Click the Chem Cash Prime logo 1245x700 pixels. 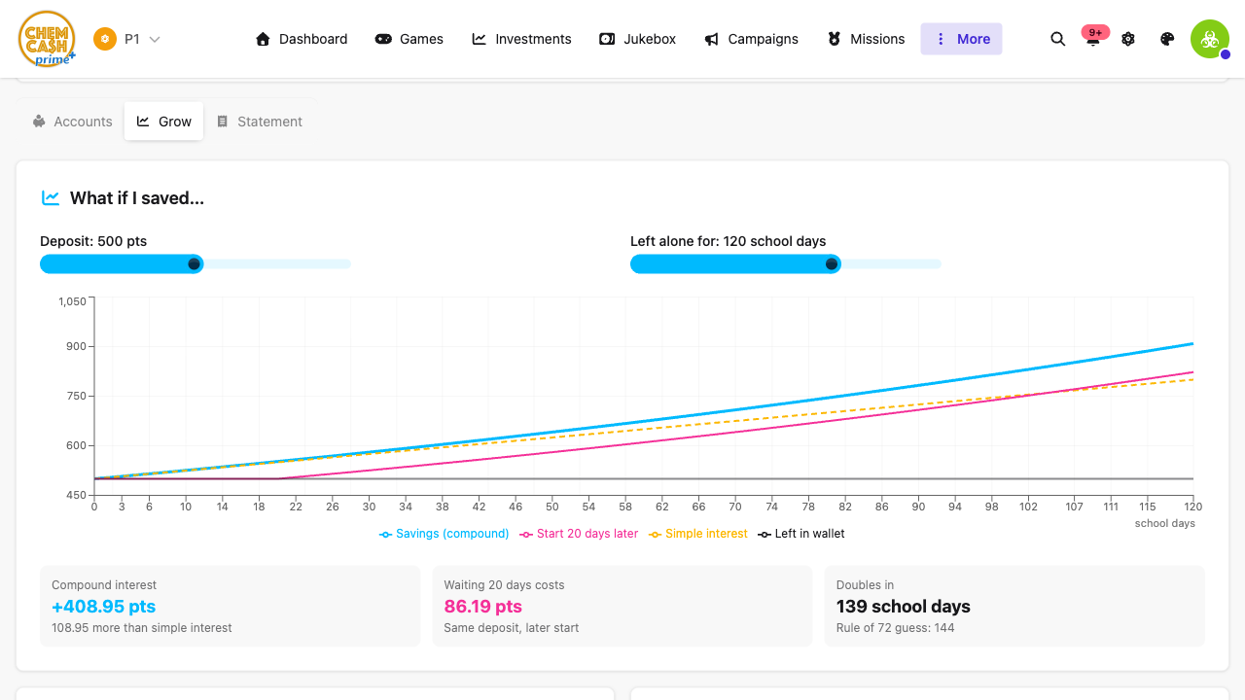coord(47,39)
